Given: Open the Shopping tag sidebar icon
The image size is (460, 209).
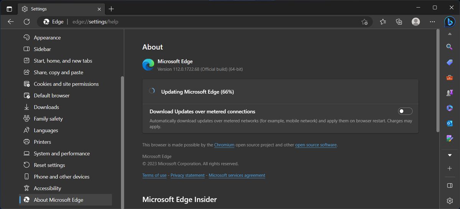Looking at the screenshot, I should pos(450,62).
